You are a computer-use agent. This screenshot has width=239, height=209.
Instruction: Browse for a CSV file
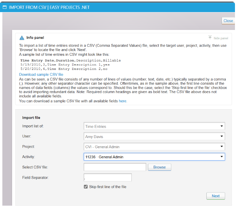(159, 167)
